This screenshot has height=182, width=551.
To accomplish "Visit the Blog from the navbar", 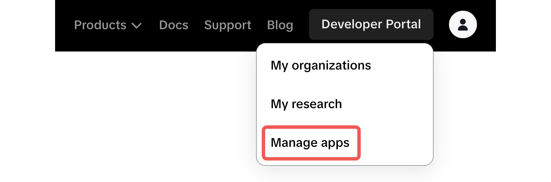I will click(x=280, y=25).
